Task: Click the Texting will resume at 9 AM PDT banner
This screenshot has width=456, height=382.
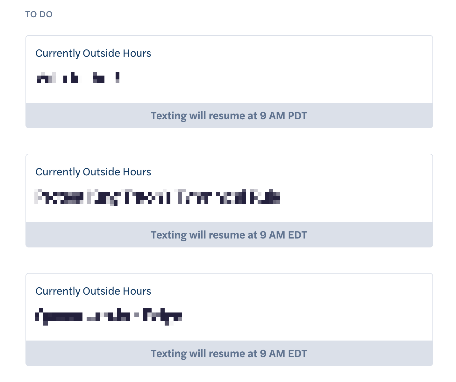Action: tap(229, 115)
